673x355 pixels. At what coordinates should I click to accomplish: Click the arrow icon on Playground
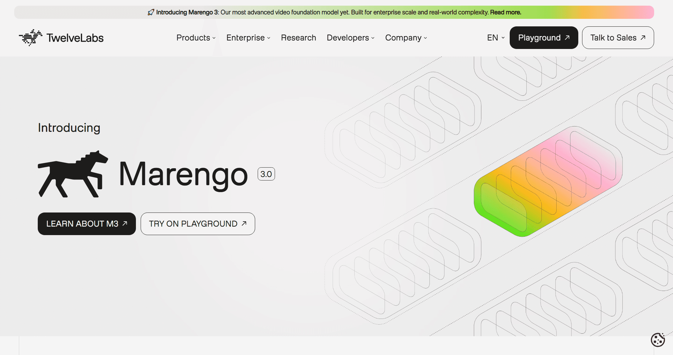(x=567, y=38)
